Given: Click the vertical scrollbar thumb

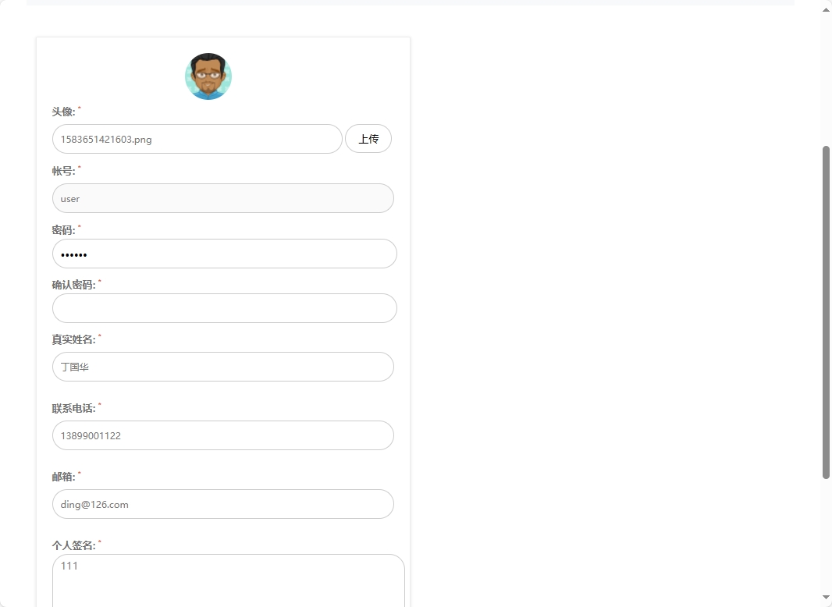Looking at the screenshot, I should tap(827, 312).
